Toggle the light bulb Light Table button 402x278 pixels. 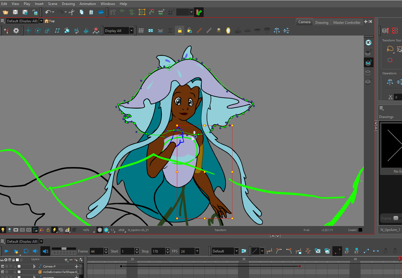(3, 230)
